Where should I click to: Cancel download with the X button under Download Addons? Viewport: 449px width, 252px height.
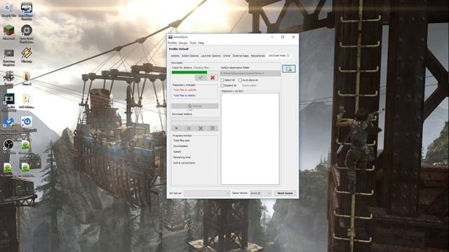pos(201,128)
